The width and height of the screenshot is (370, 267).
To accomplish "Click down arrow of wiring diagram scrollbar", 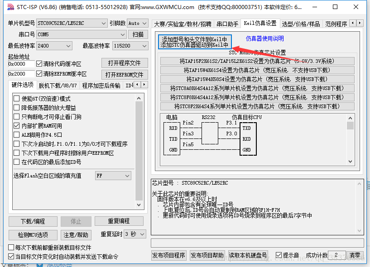I will click(350, 162).
